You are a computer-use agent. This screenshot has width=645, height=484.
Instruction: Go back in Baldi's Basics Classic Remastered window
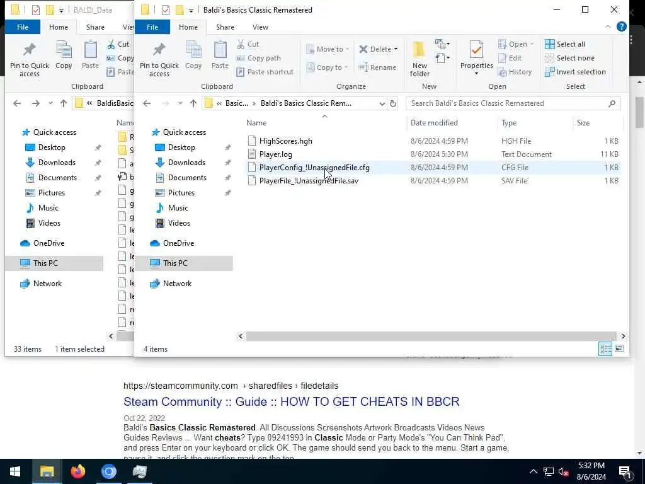click(x=147, y=103)
